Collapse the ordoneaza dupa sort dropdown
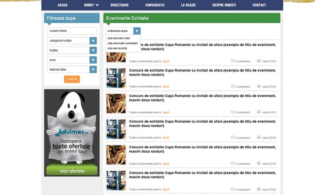Screen dimensions: 315x195 click(137, 31)
